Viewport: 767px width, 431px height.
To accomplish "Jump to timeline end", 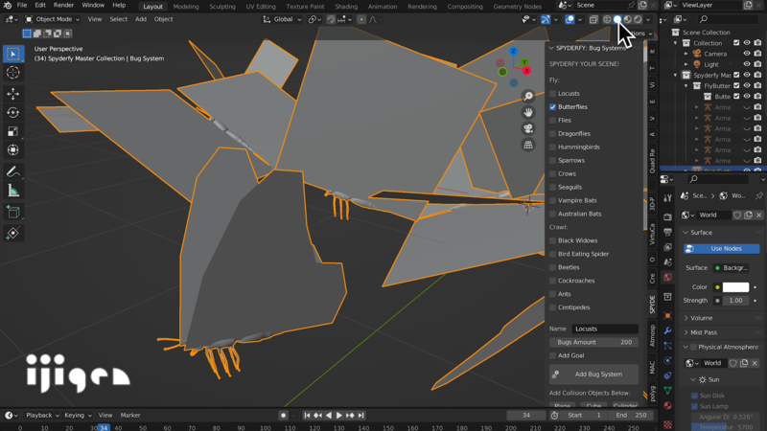I will coord(361,416).
